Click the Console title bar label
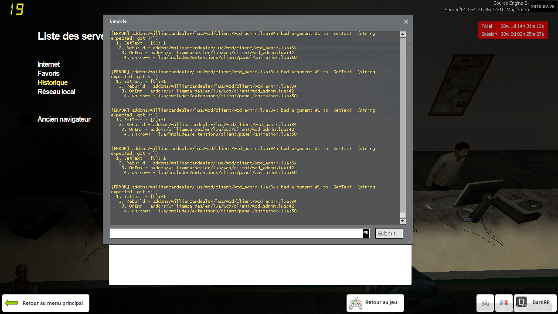The image size is (558, 314). 118,21
